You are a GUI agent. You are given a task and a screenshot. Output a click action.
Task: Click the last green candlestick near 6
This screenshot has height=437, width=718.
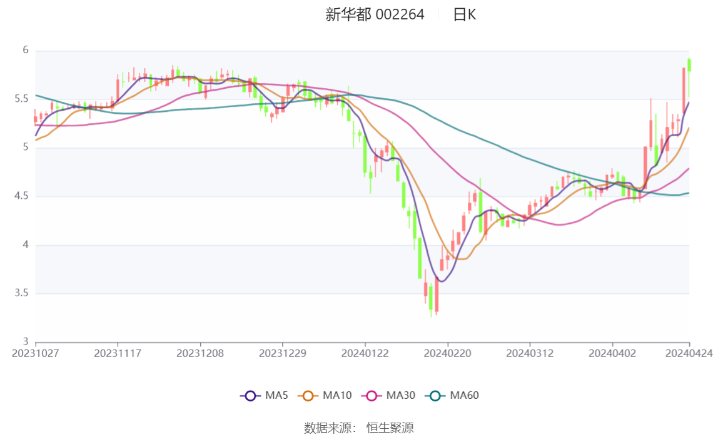(x=689, y=64)
